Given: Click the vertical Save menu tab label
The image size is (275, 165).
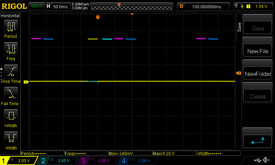Looking at the screenshot, I should click(x=239, y=27).
